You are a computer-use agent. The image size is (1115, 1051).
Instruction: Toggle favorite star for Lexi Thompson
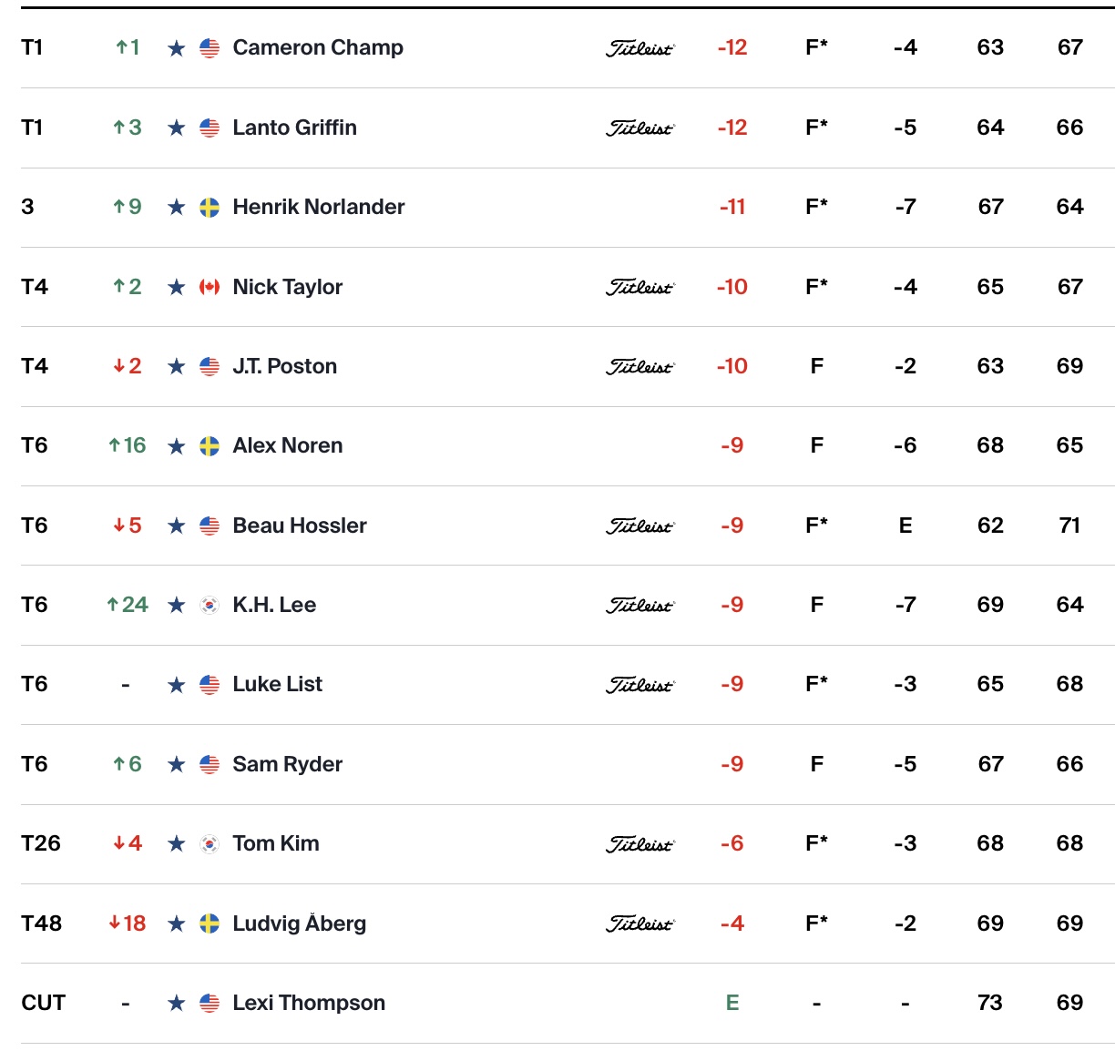[x=177, y=1004]
